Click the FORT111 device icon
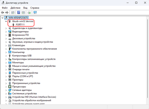This screenshot has height=109, width=149. 13,25
